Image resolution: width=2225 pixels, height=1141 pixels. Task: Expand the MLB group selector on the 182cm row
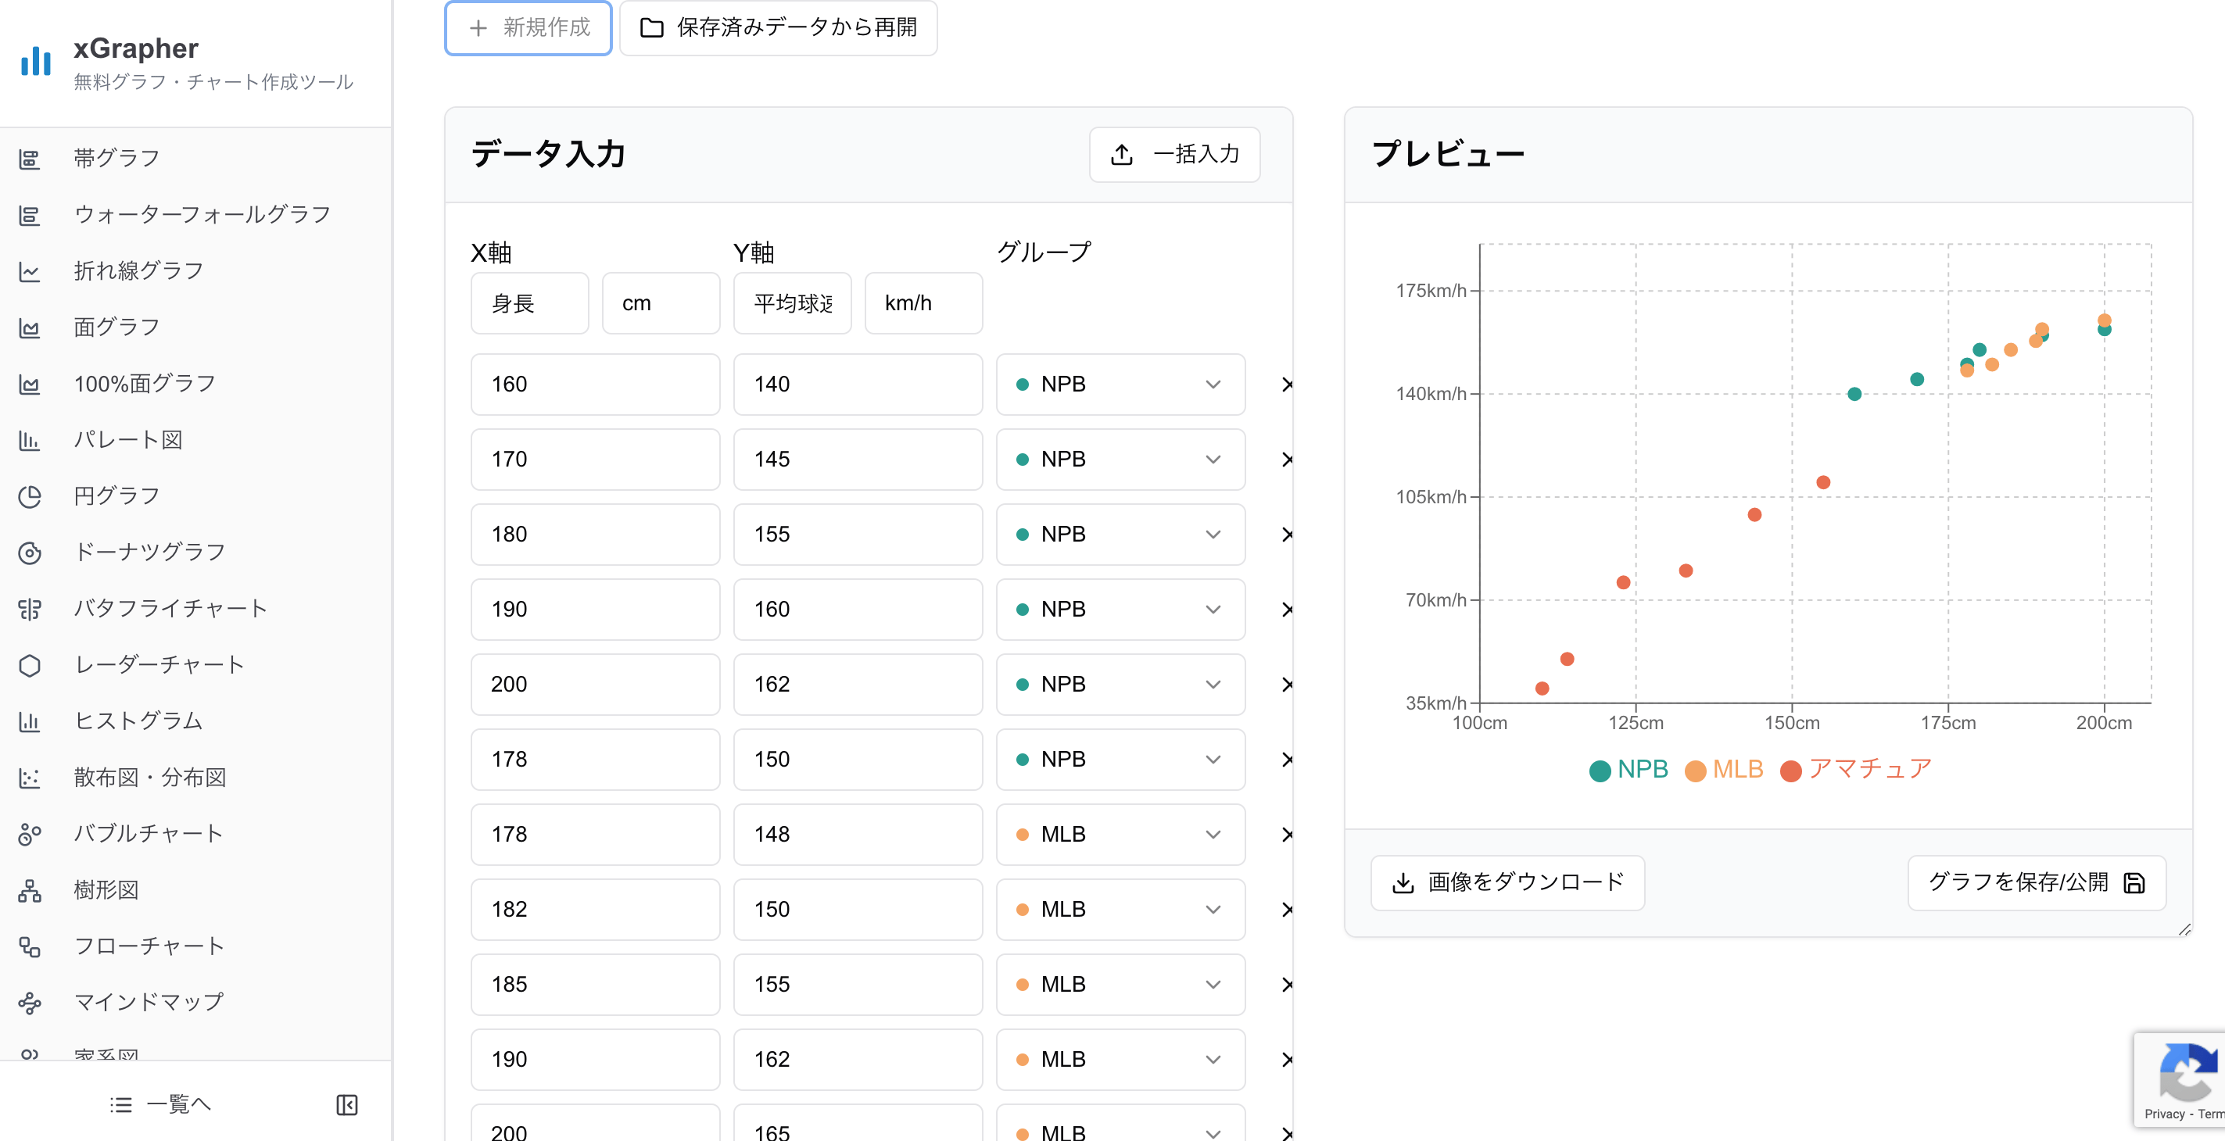1120,910
